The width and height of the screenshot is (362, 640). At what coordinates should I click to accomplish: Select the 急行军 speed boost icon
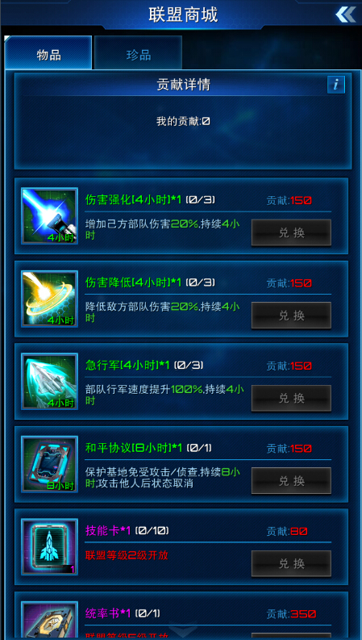(49, 381)
